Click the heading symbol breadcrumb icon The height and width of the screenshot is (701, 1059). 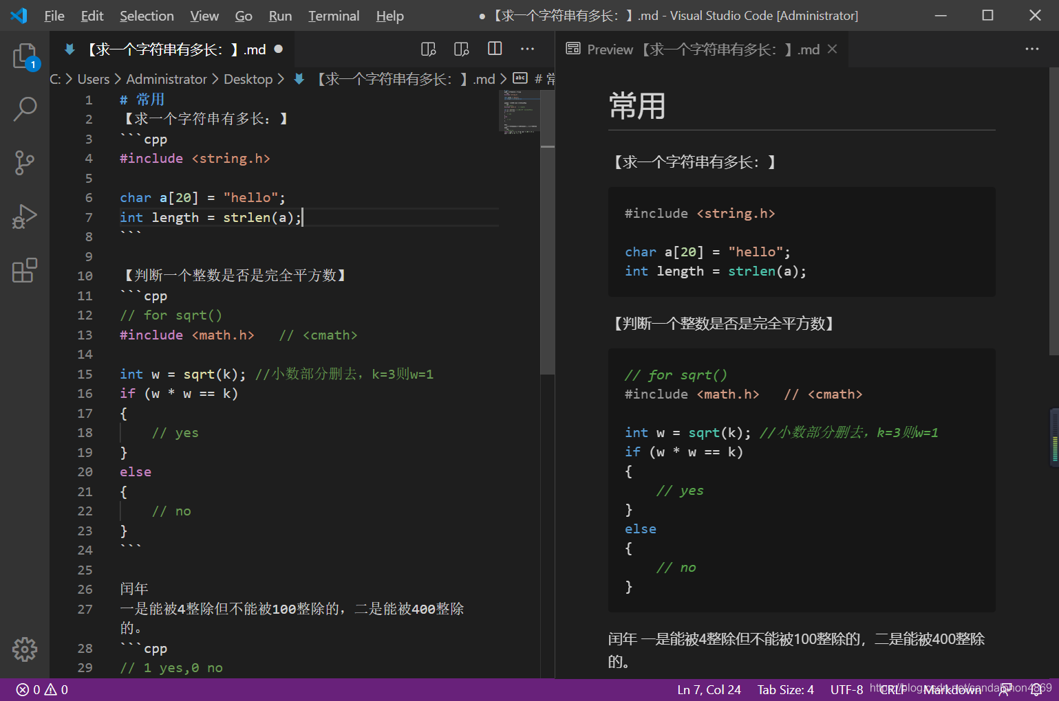pyautogui.click(x=520, y=78)
